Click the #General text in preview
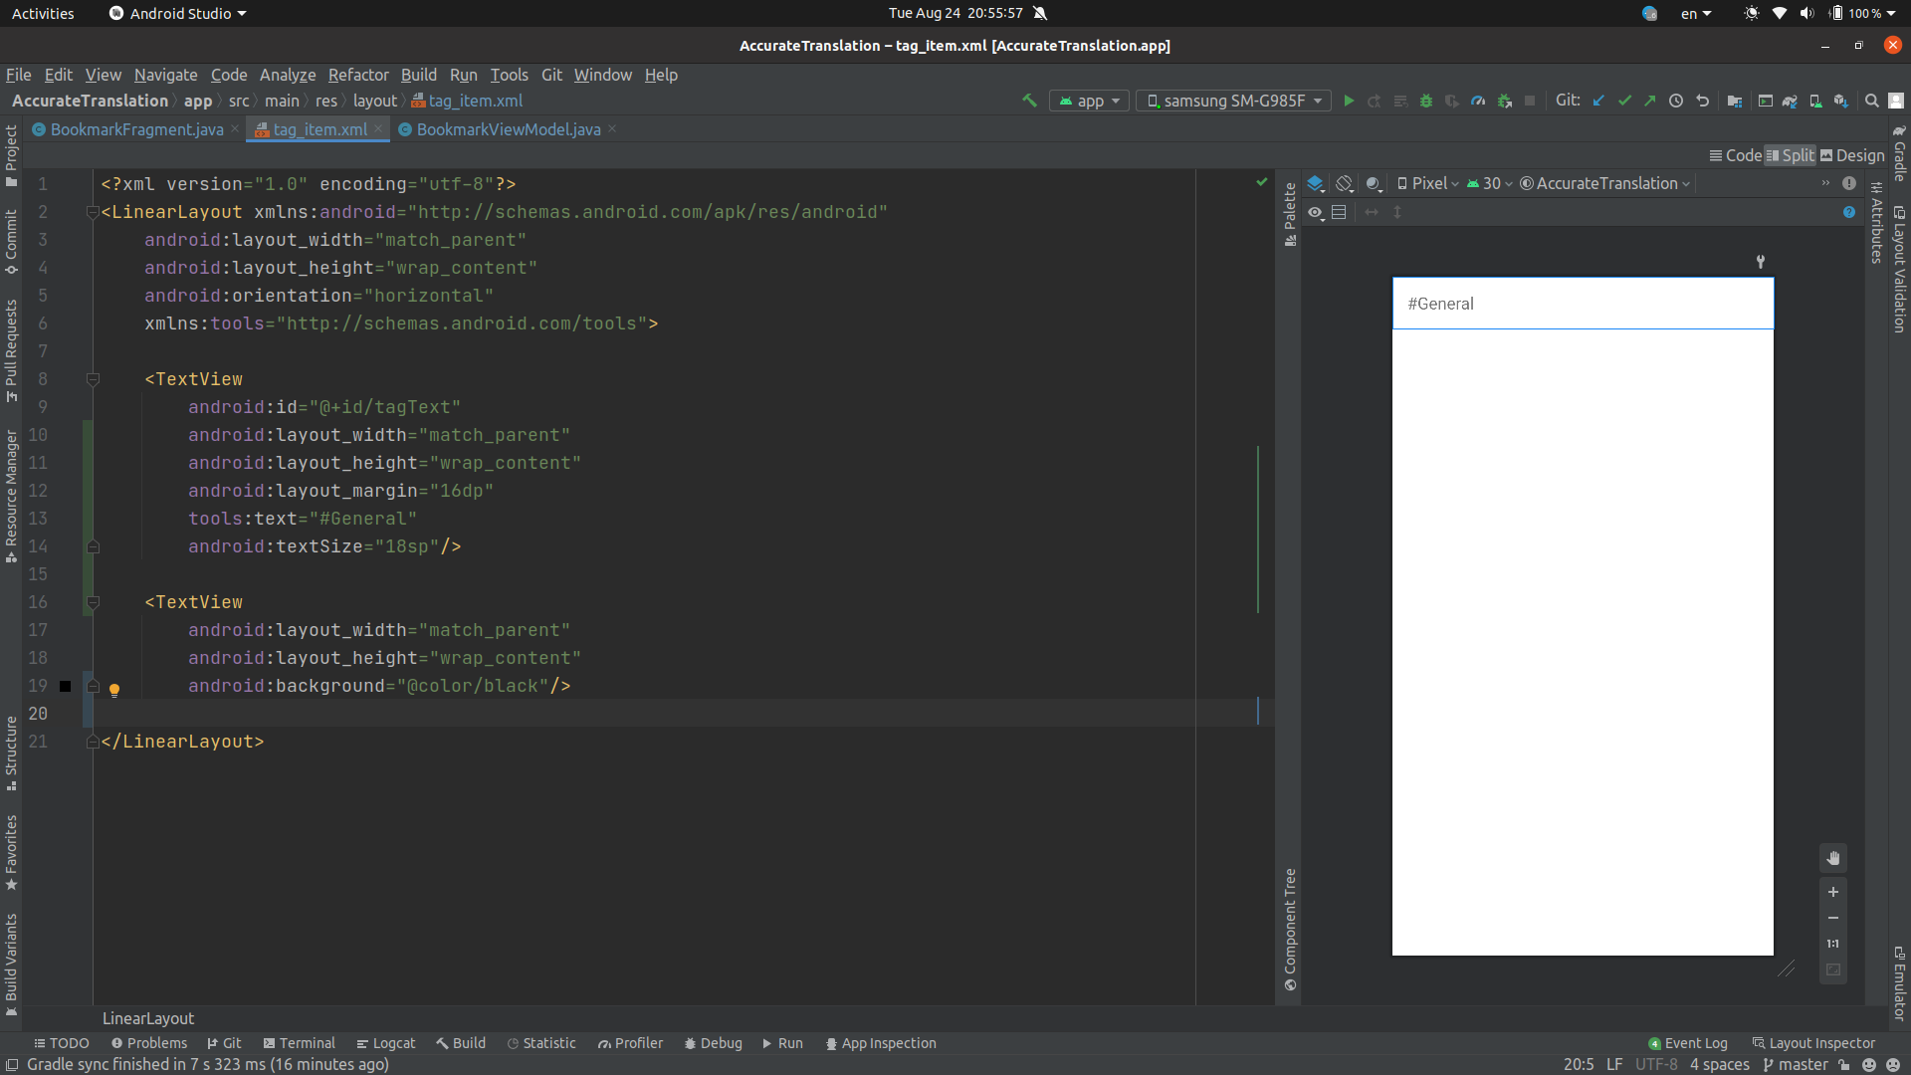The height and width of the screenshot is (1075, 1911). [1440, 304]
